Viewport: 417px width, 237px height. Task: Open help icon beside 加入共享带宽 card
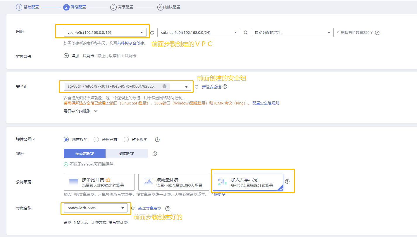(x=287, y=181)
